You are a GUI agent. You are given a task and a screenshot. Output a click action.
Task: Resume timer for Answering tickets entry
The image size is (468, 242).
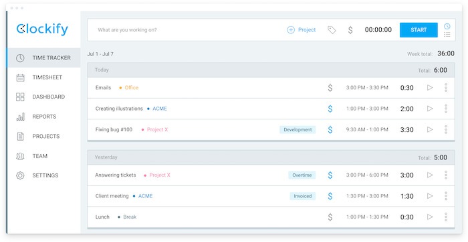click(430, 175)
